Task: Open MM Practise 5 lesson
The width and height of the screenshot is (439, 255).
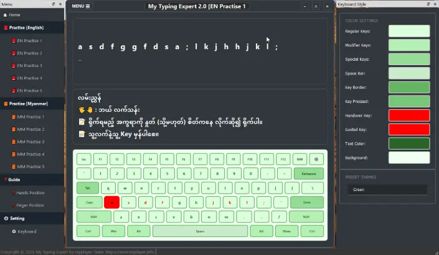Action: pos(32,166)
